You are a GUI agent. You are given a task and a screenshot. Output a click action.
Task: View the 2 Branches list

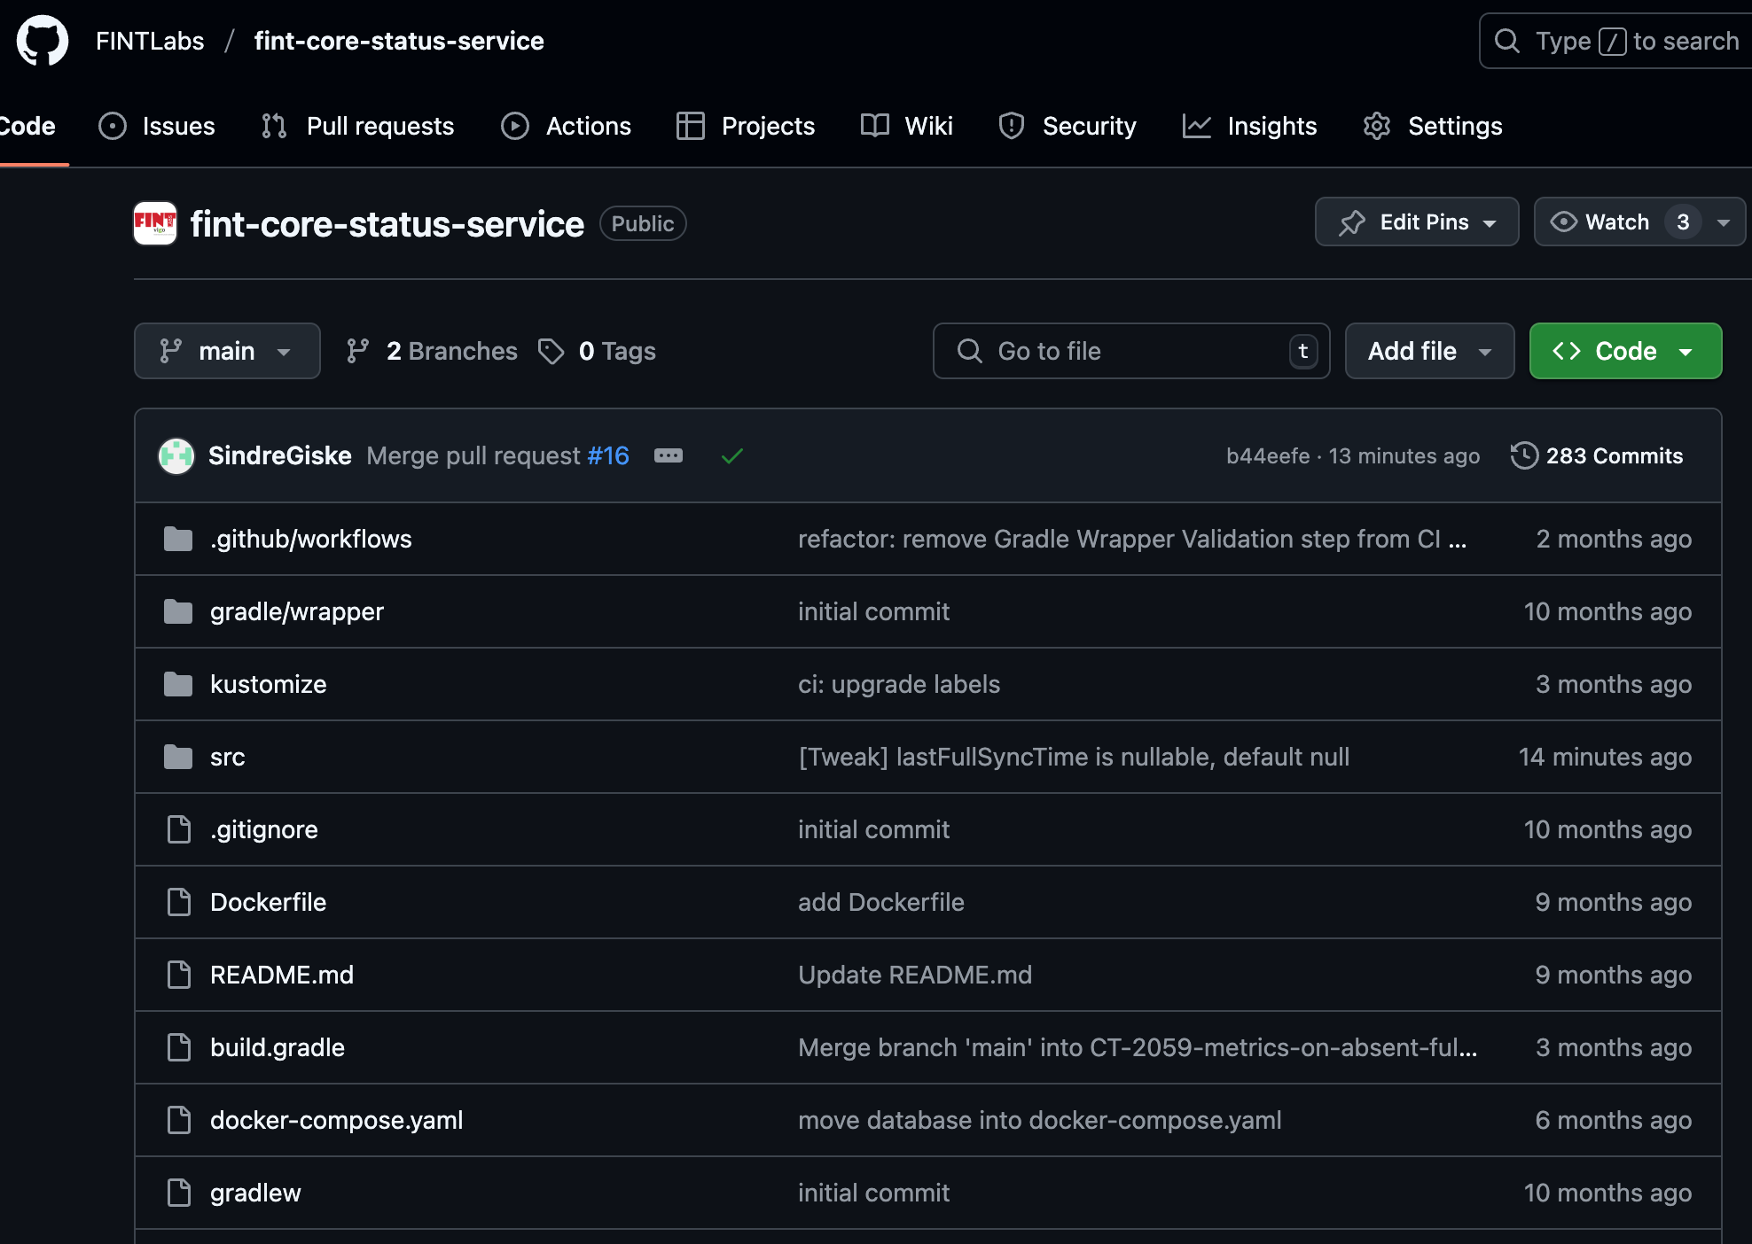432,351
